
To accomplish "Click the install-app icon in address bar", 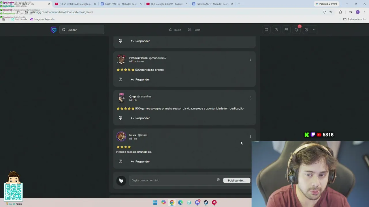I will [325, 12].
